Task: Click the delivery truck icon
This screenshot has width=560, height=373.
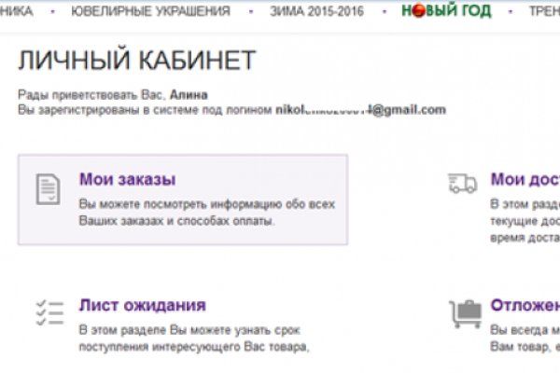Action: click(x=464, y=181)
